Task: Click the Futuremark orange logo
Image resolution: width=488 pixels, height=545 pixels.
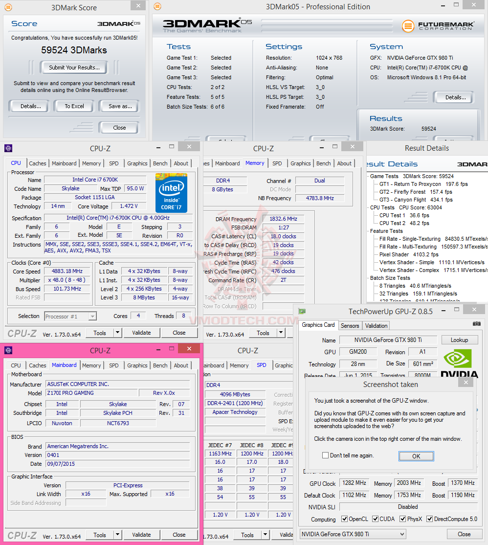Action: (x=408, y=26)
